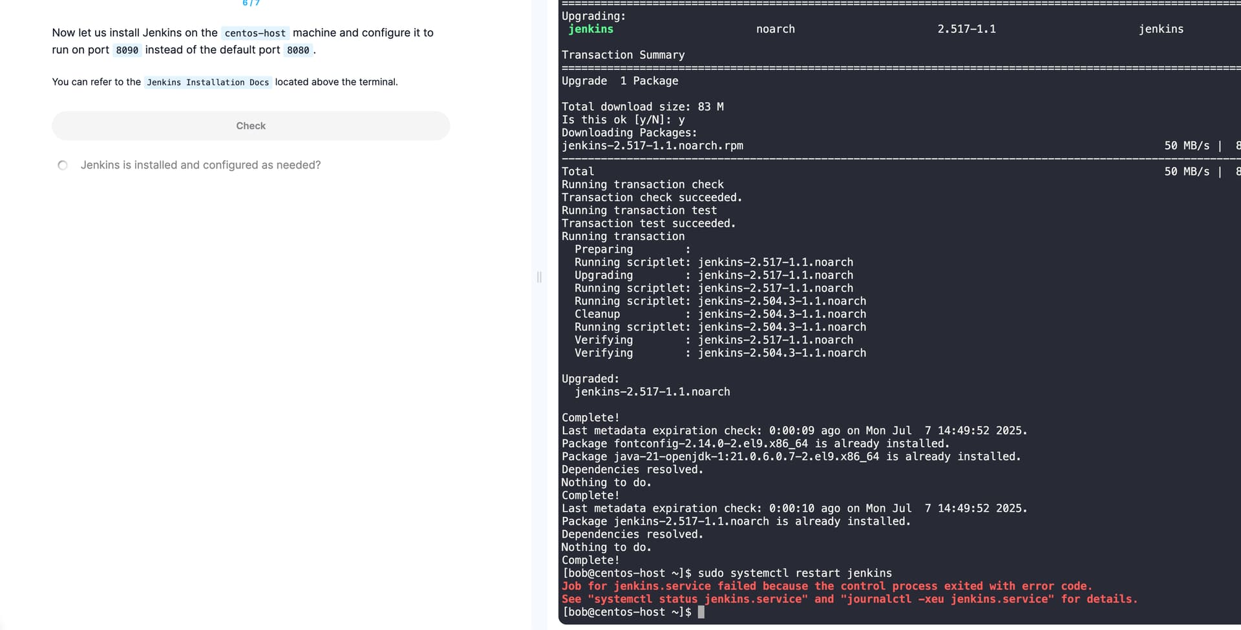
Task: Click the 6/7 question counter
Action: tap(251, 3)
